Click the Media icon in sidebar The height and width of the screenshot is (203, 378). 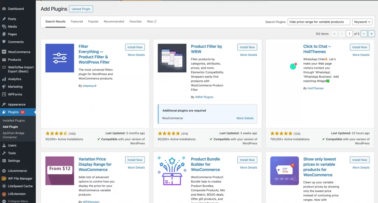[4, 27]
